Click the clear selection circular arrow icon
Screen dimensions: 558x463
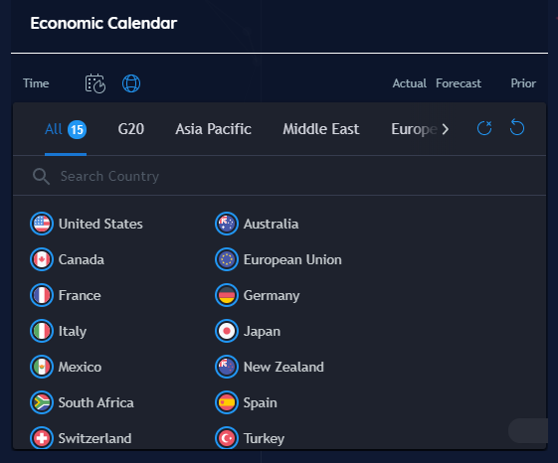point(484,128)
